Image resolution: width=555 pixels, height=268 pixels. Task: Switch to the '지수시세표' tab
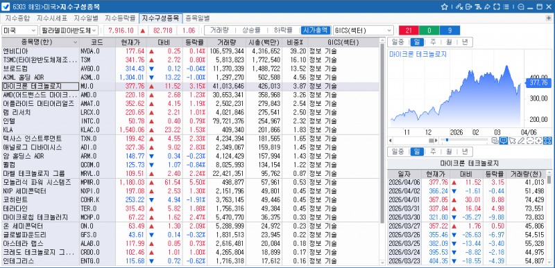[x=53, y=18]
